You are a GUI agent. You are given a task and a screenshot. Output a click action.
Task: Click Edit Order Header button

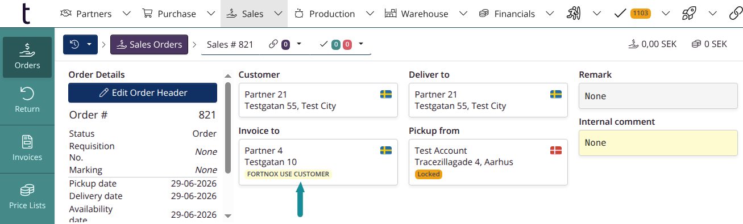pos(143,93)
